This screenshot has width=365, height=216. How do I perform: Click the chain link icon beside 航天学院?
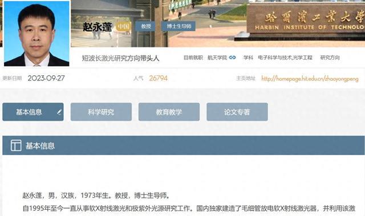click(232, 58)
